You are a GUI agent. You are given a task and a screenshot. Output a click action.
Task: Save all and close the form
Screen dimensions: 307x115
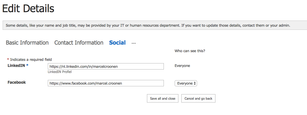[x=162, y=98]
